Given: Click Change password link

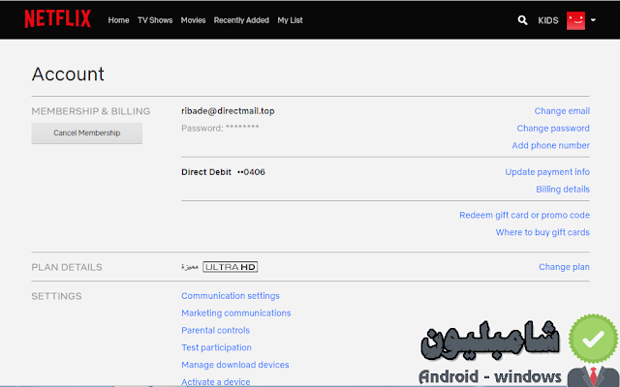Looking at the screenshot, I should 553,129.
